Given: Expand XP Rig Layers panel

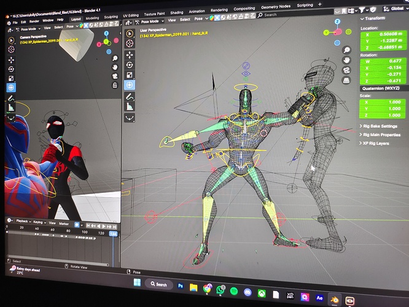Looking at the screenshot, I should [374, 143].
